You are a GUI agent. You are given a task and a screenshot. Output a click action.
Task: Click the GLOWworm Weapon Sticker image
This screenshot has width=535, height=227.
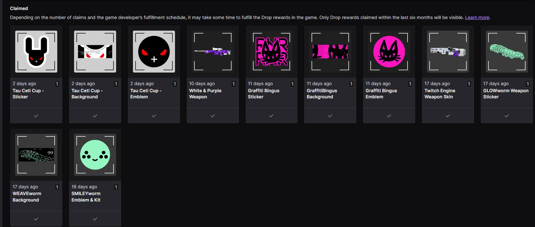tap(507, 52)
